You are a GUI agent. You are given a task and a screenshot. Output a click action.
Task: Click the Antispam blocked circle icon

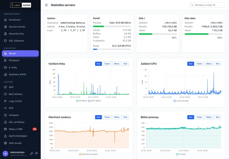pyautogui.click(x=5, y=115)
